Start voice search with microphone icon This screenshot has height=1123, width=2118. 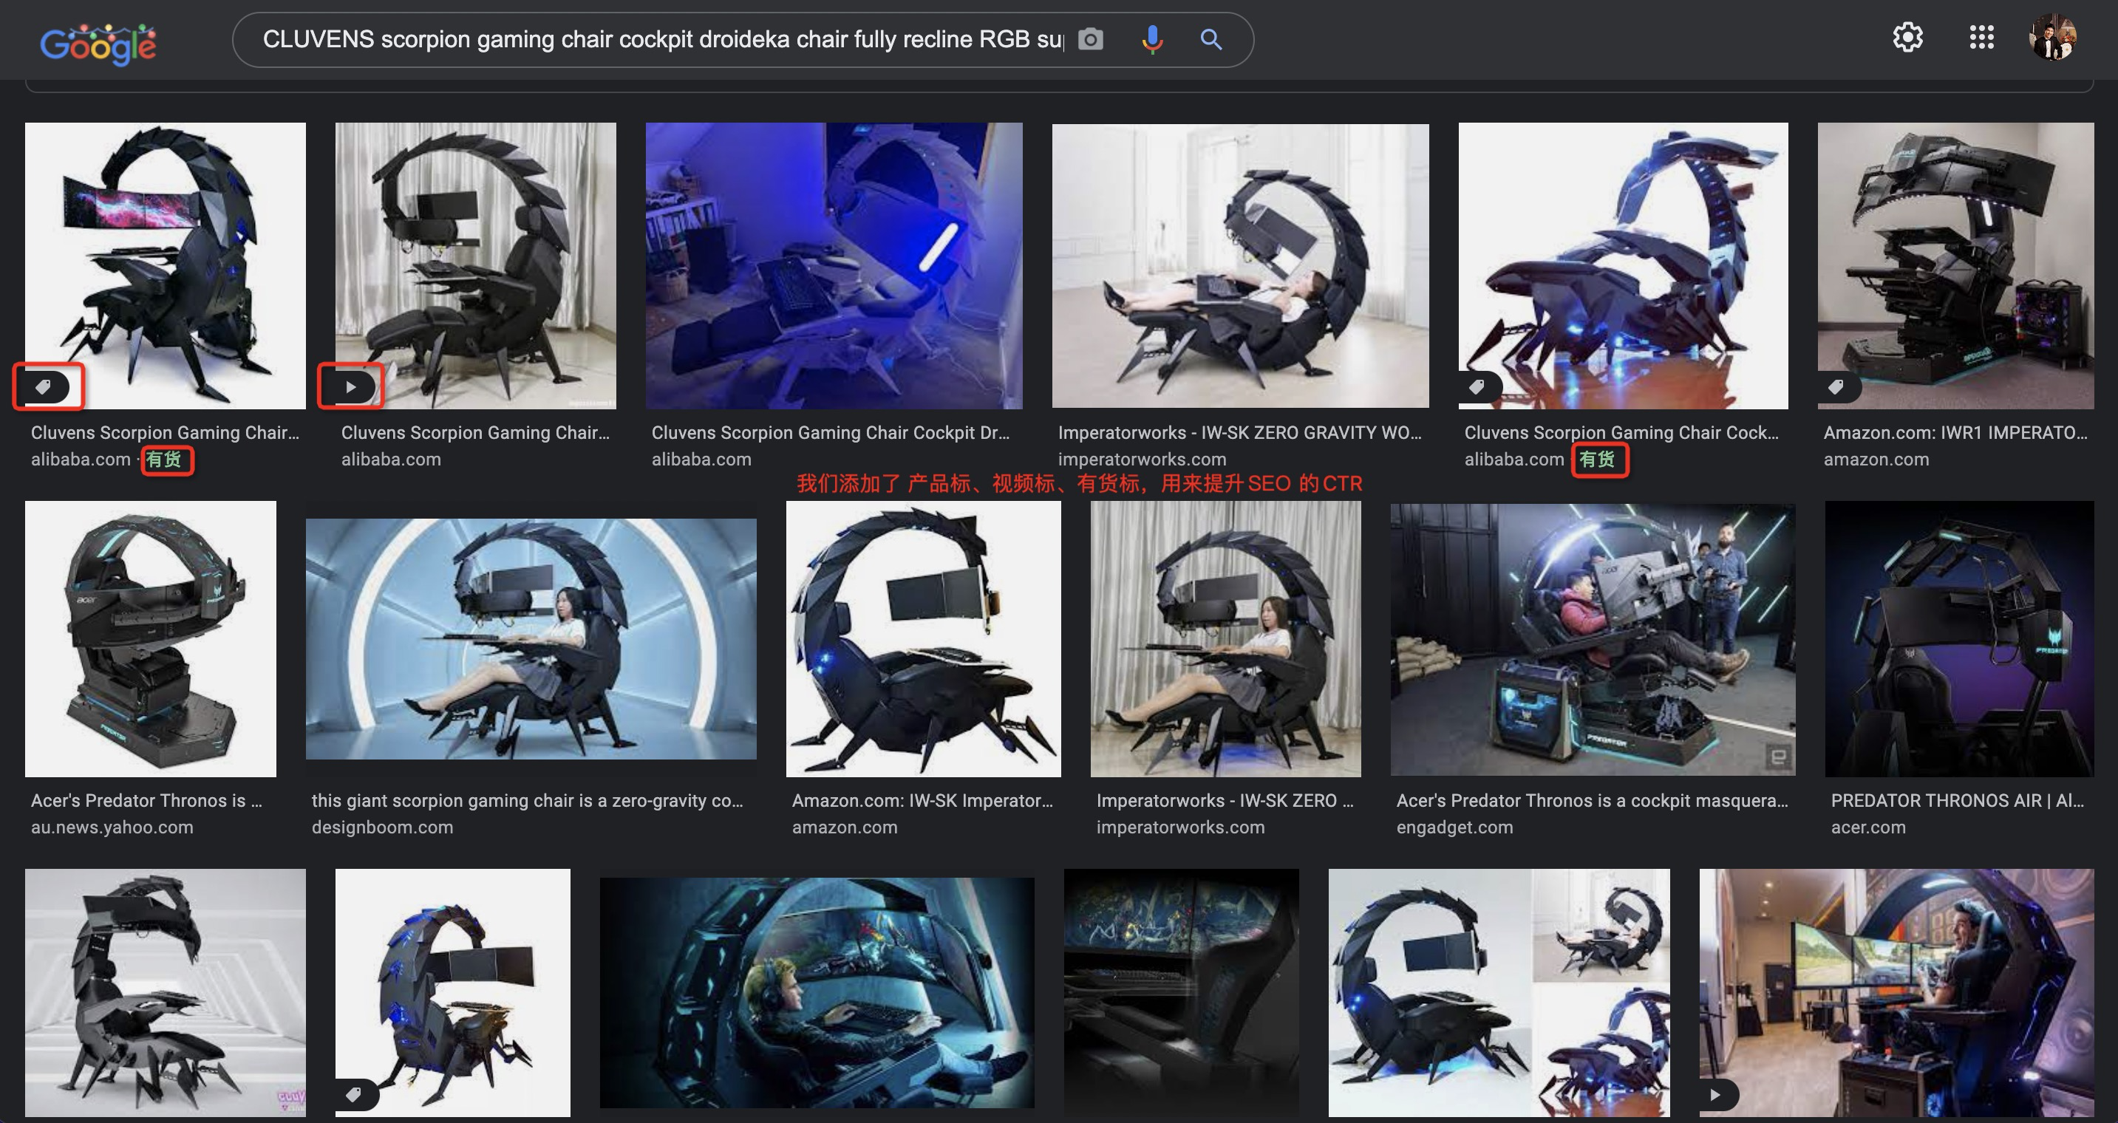pyautogui.click(x=1152, y=38)
